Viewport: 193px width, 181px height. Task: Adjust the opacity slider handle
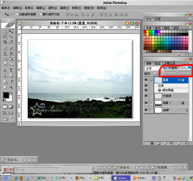click(177, 72)
